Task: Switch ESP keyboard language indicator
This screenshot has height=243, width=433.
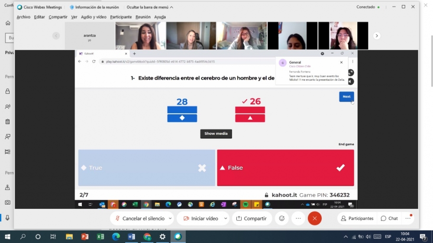Action: point(388,237)
